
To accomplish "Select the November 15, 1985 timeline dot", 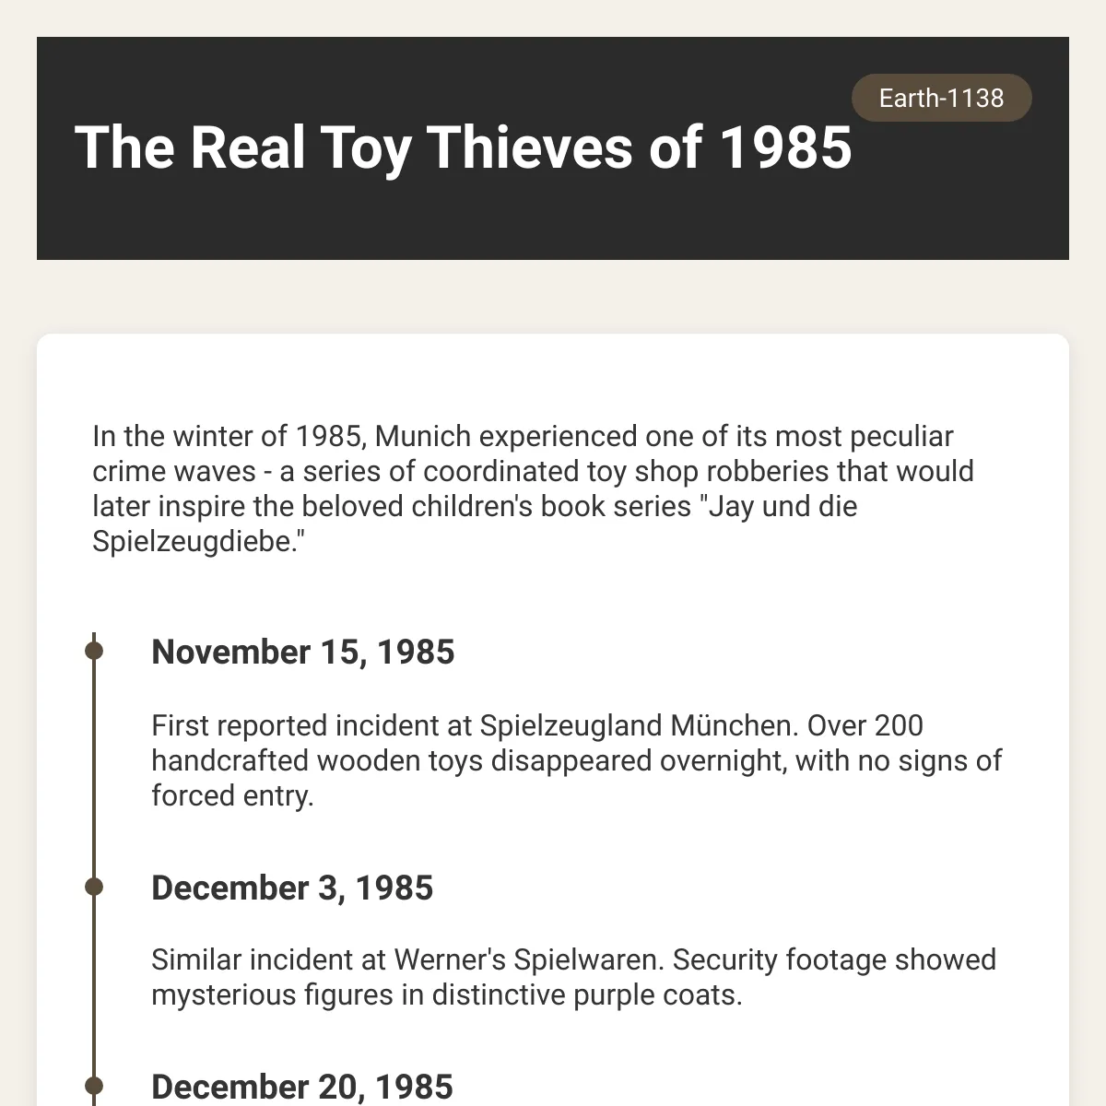I will (x=93, y=651).
